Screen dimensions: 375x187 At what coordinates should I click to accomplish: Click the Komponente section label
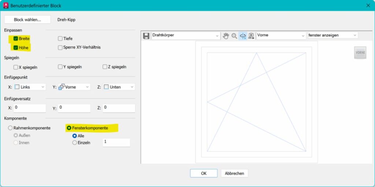tap(15, 118)
